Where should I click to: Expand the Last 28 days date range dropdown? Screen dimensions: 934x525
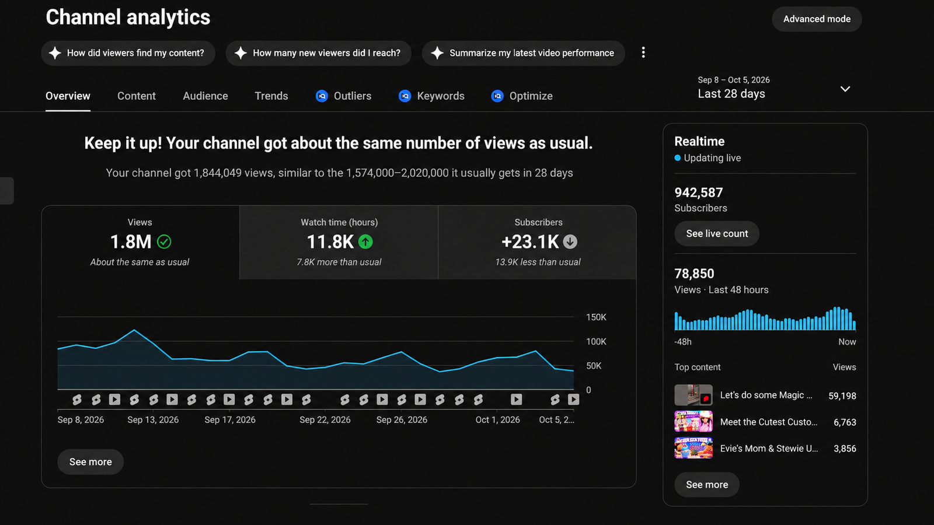click(845, 89)
